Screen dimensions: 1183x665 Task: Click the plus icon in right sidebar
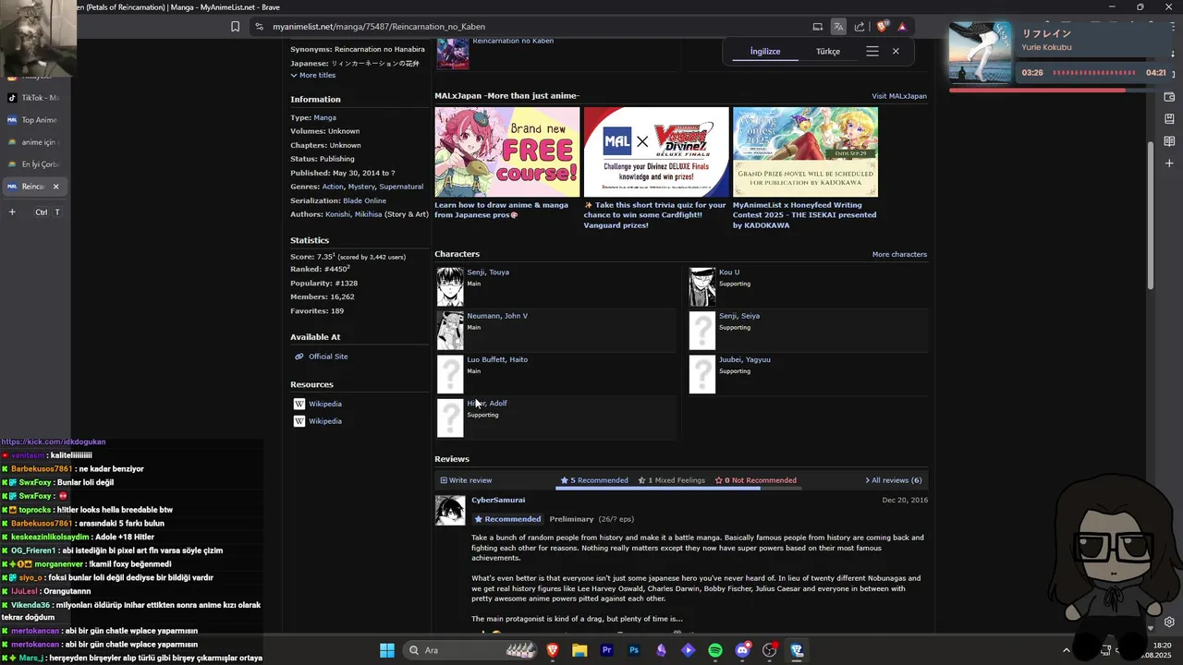point(1169,163)
